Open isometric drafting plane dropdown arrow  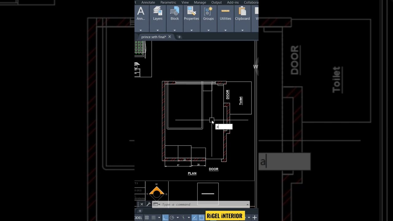click(189, 218)
